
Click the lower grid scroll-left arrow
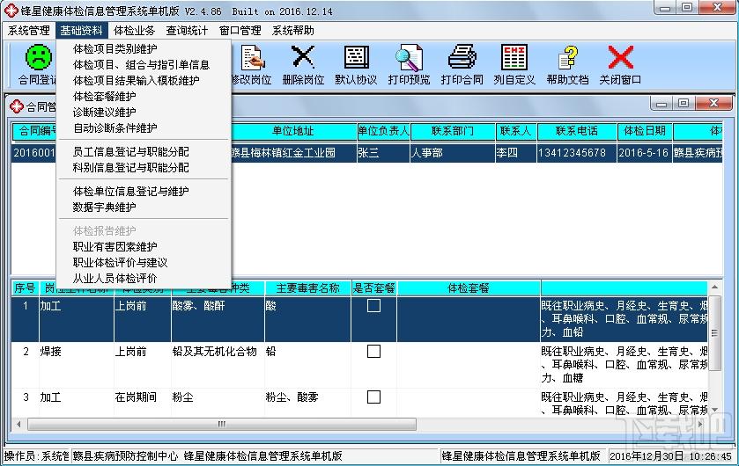point(18,424)
